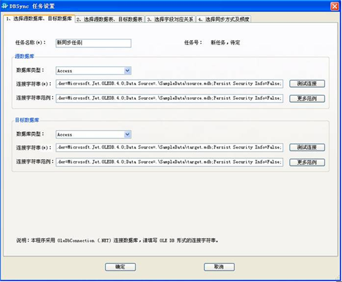Edit the source connection string field

(x=170, y=83)
